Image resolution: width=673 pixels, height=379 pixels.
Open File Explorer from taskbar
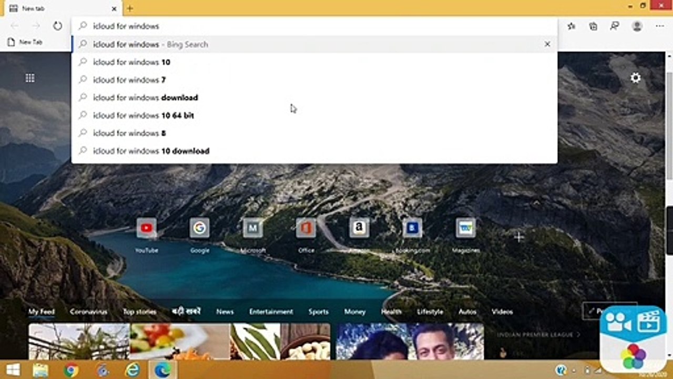[40, 370]
